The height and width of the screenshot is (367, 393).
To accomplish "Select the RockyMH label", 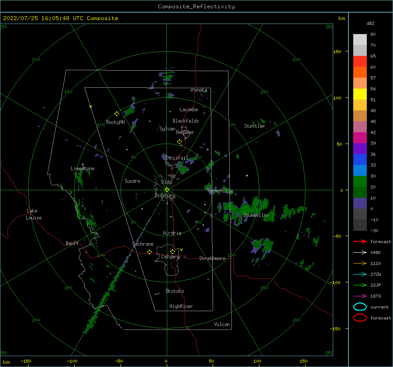I will coord(115,122).
